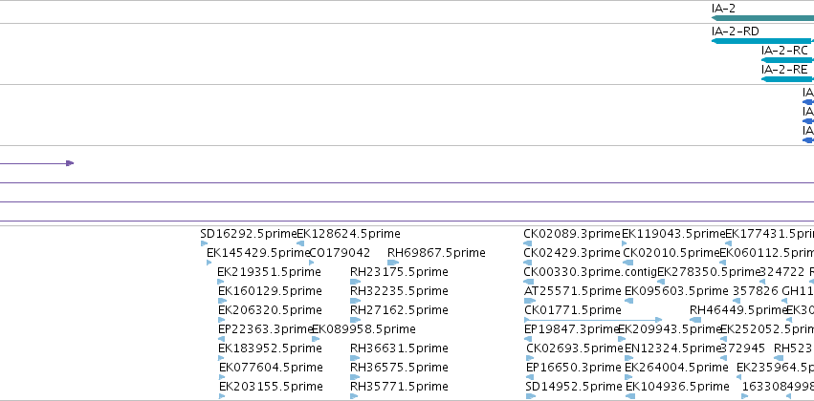Click the RH23175.5prime EST arrow glyph

pyautogui.click(x=354, y=282)
